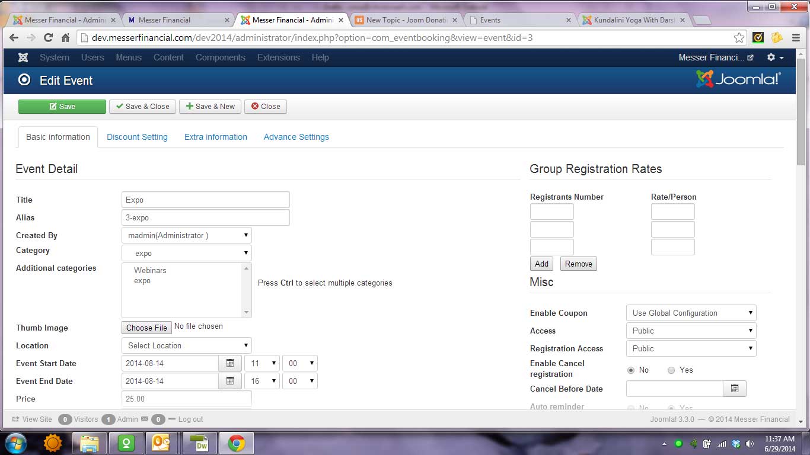The height and width of the screenshot is (455, 810).
Task: Bookmark this page with the star icon
Action: [x=739, y=38]
